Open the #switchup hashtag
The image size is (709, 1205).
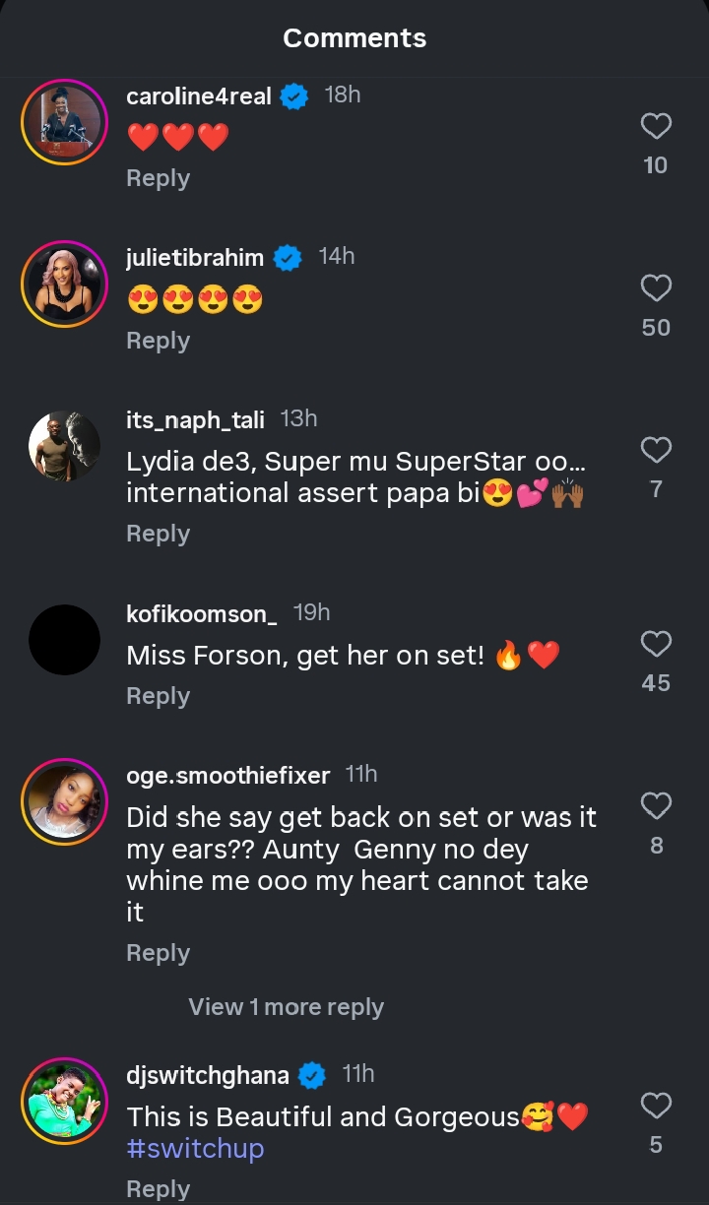coord(195,1148)
